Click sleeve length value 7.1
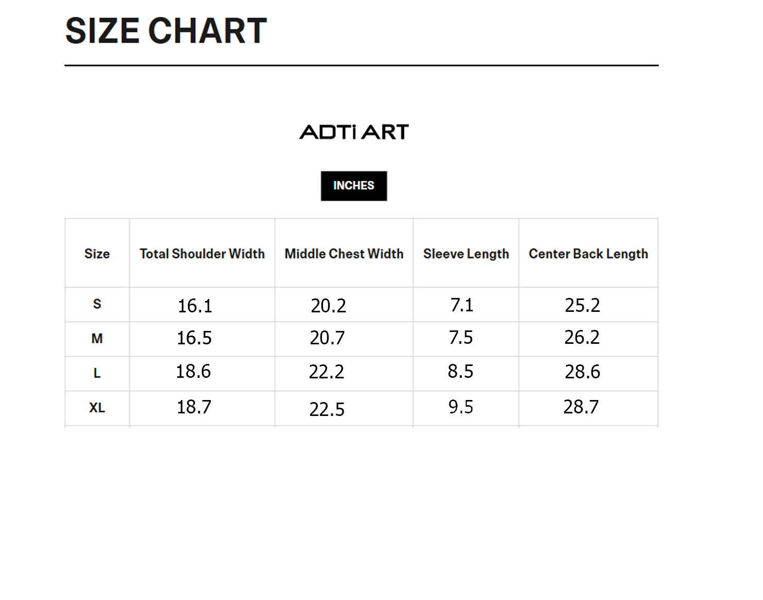The height and width of the screenshot is (600, 763). click(462, 305)
